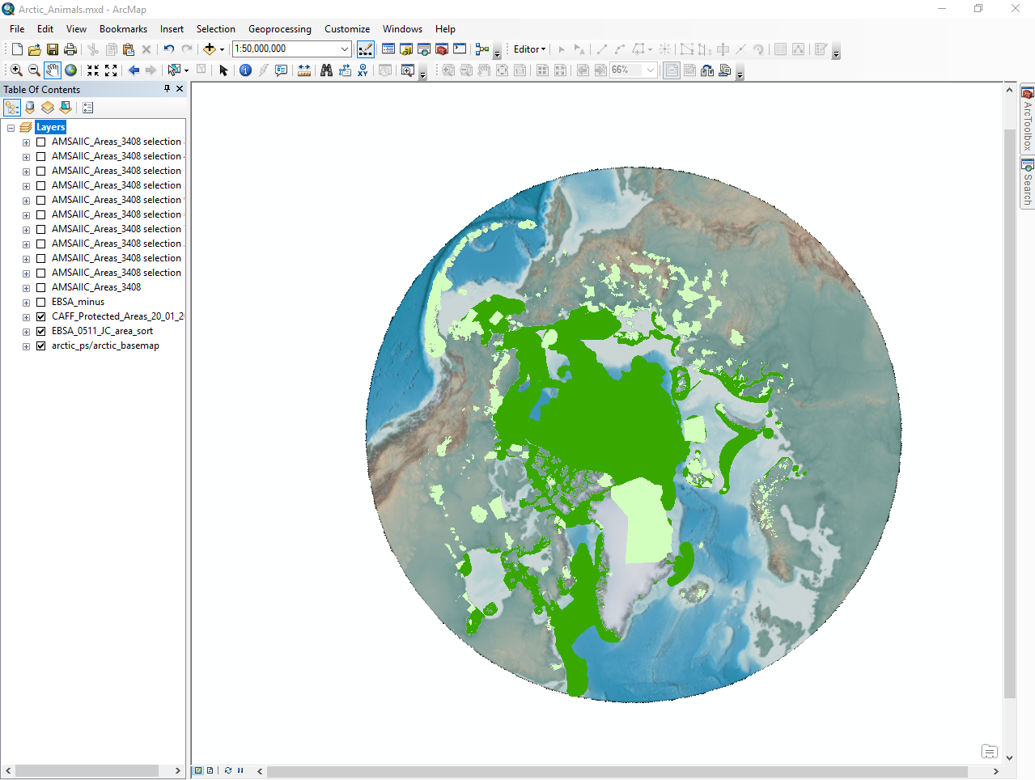The width and height of the screenshot is (1035, 780).
Task: Open the ArcToolbox window from toolbar
Action: [442, 49]
